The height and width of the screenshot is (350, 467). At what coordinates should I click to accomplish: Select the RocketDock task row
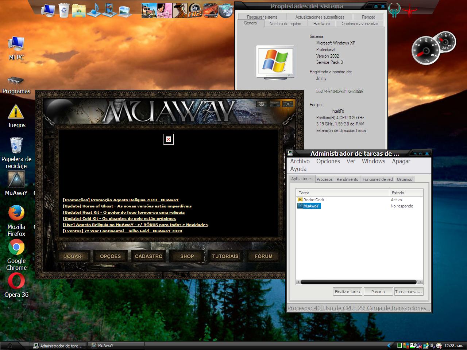click(x=359, y=200)
